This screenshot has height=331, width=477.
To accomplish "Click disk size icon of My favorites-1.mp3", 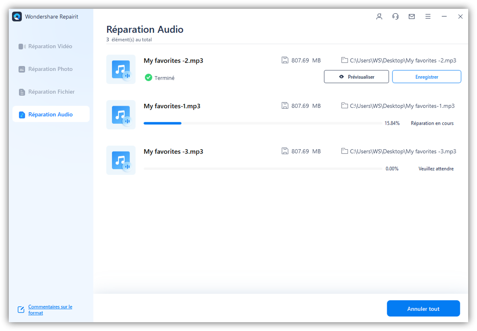I will (285, 106).
